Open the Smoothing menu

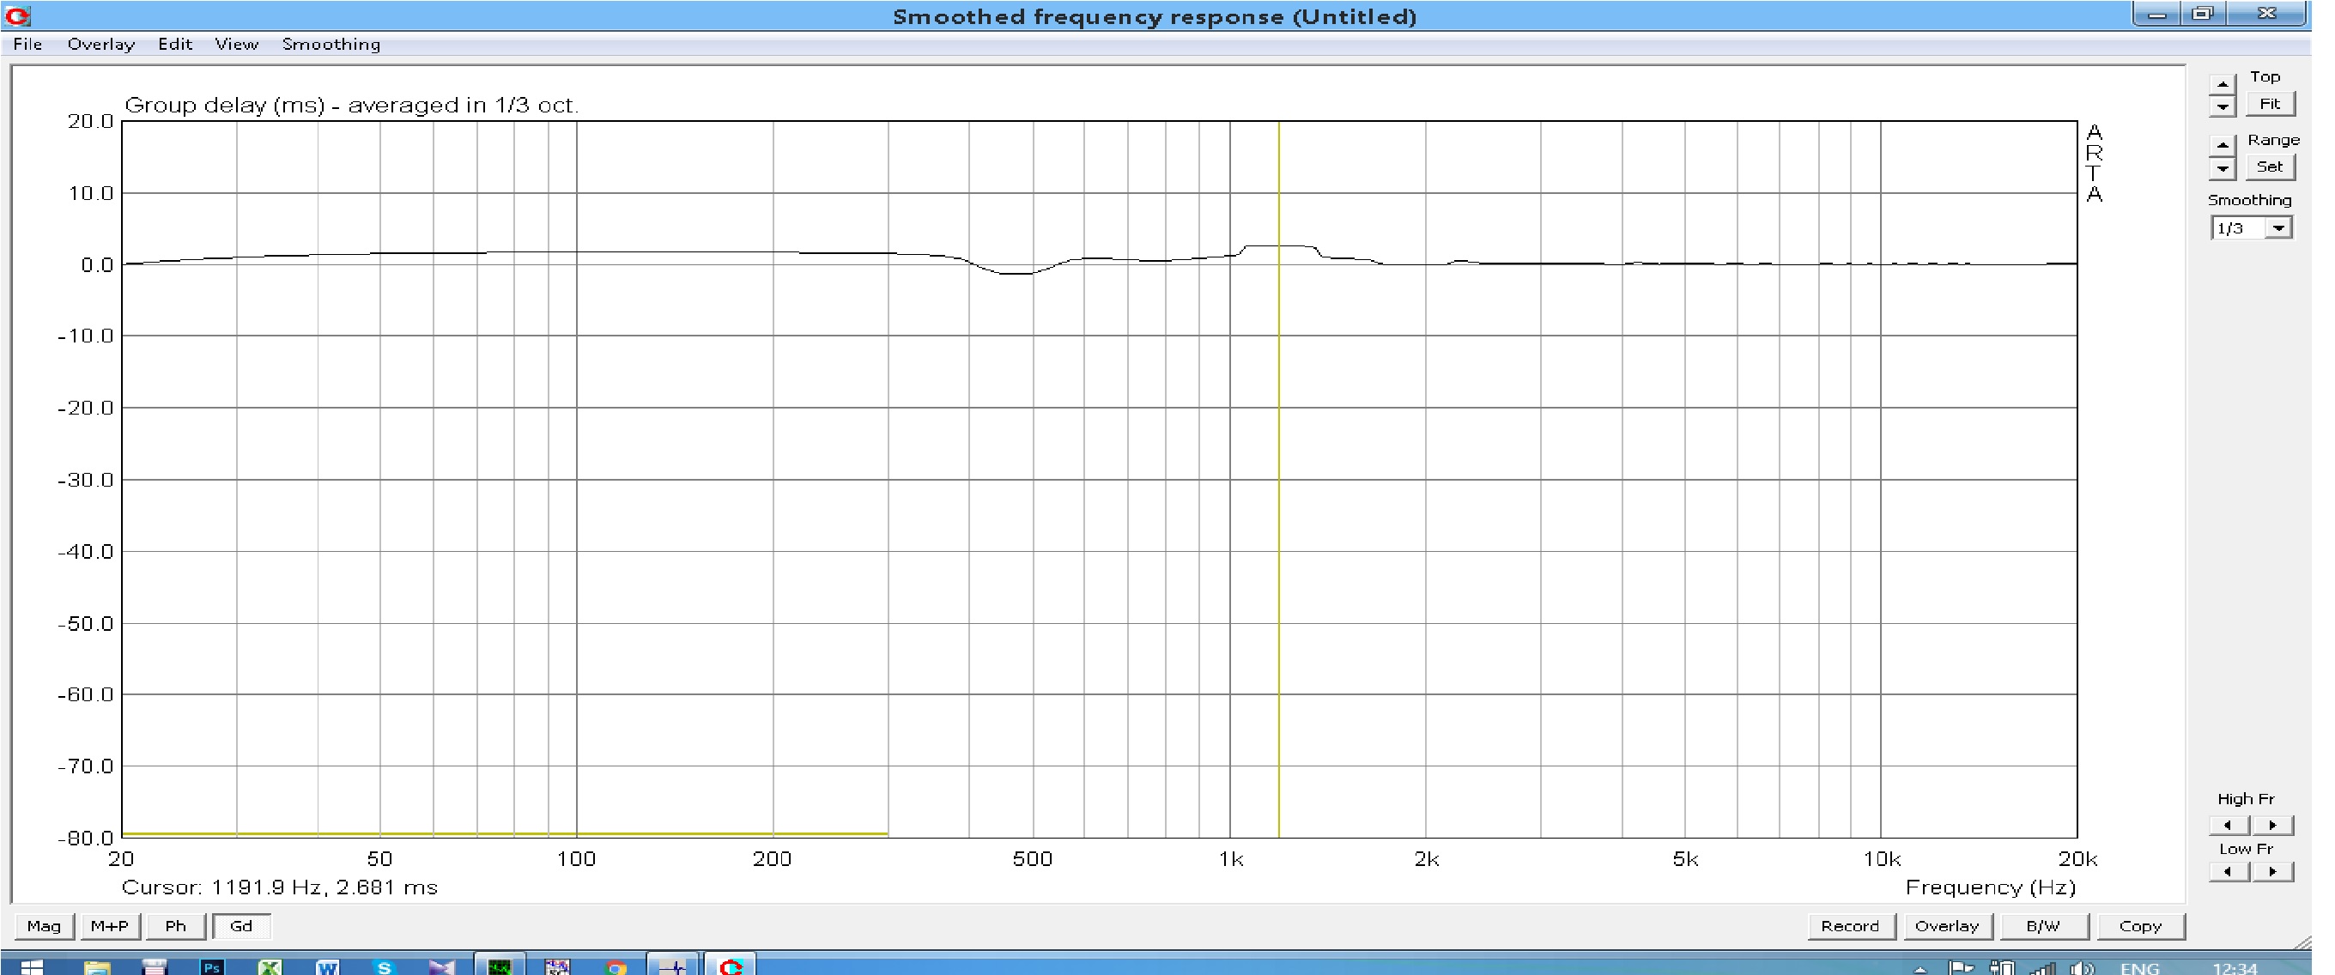click(x=331, y=45)
